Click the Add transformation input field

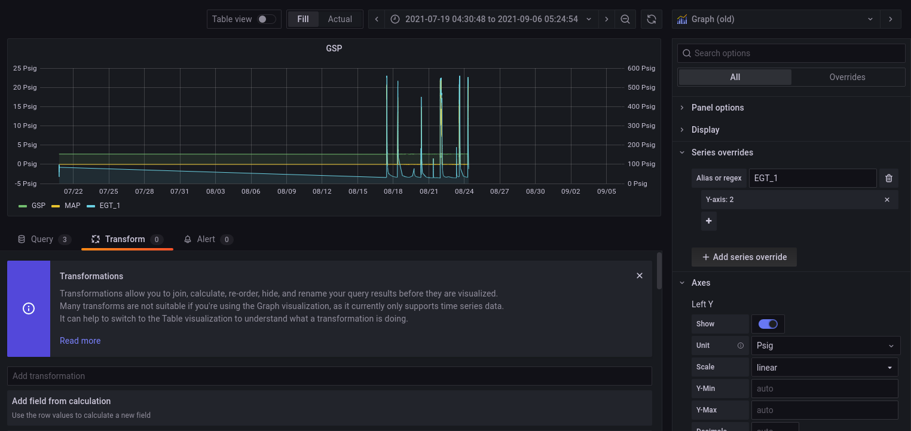pyautogui.click(x=329, y=376)
